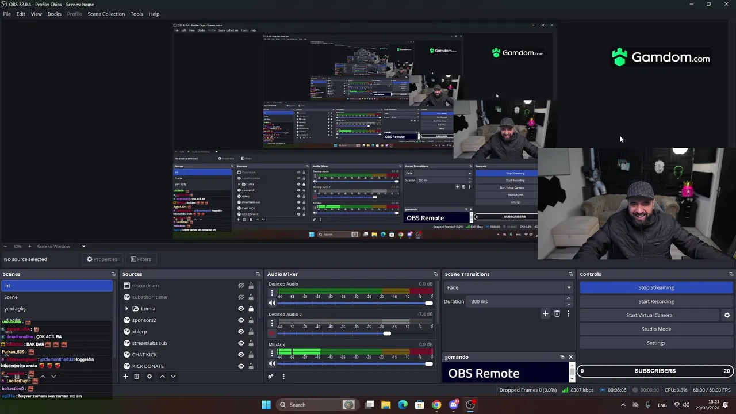Screen dimensions: 736x414
Task: Zoom in preview with plus icon
Action: (30, 246)
